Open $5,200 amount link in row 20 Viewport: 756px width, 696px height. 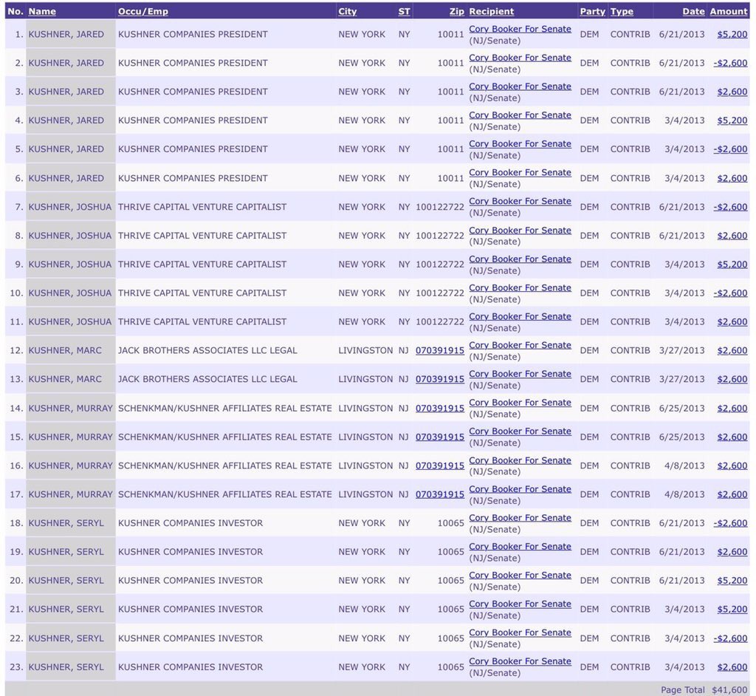click(732, 580)
